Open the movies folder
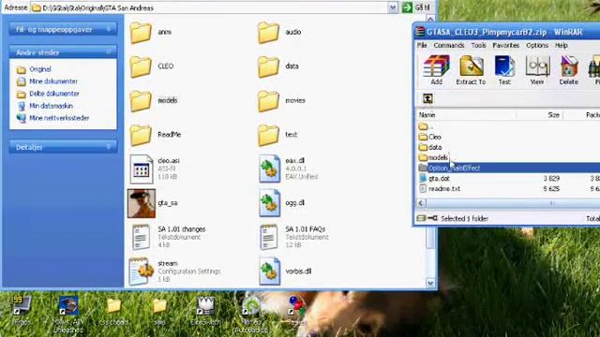This screenshot has height=337, width=600. pyautogui.click(x=281, y=100)
